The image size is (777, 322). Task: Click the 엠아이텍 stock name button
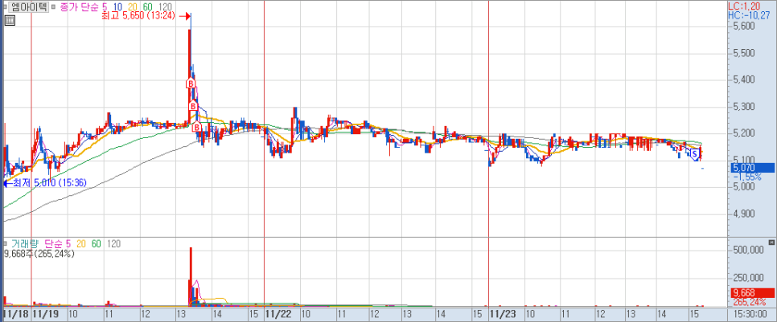coord(29,7)
